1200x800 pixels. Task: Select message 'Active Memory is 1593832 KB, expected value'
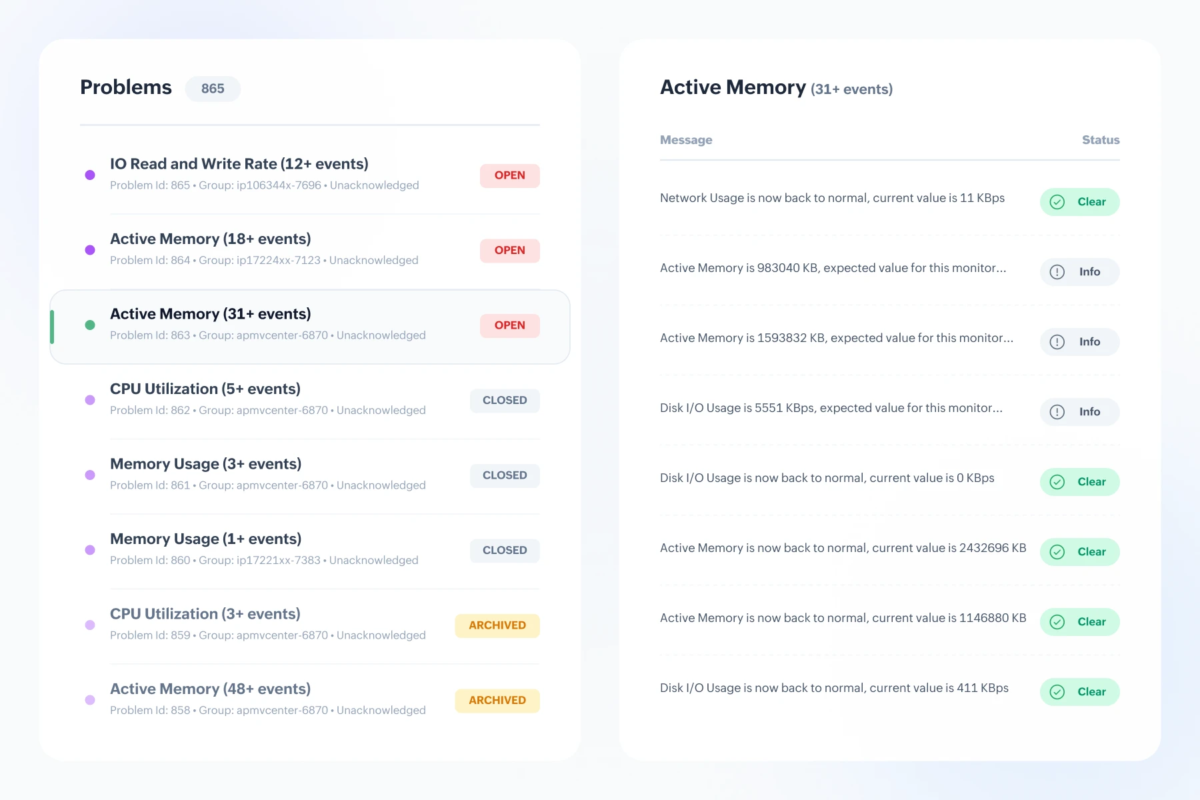click(837, 338)
